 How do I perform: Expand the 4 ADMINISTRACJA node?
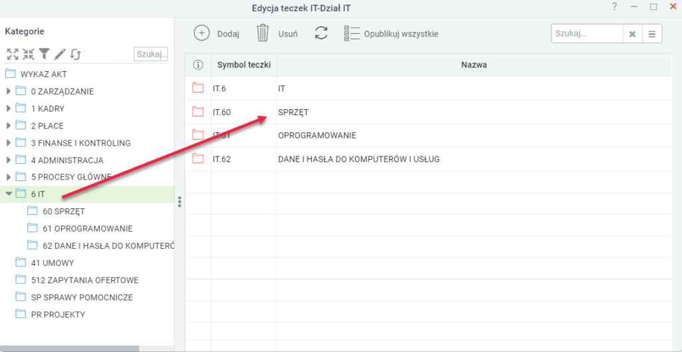8,160
